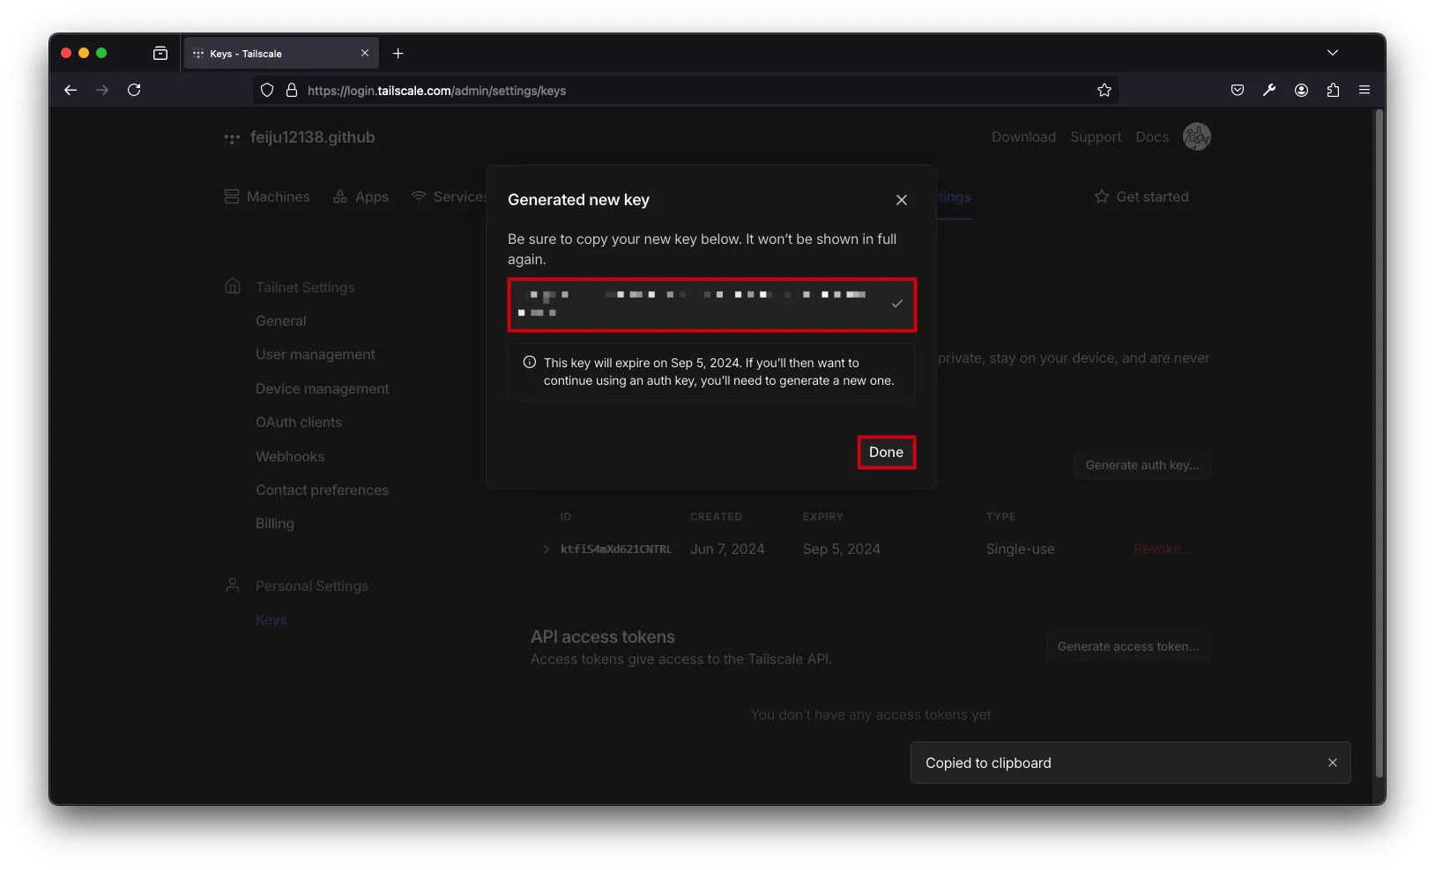Select Keys under Personal Settings
This screenshot has height=870, width=1435.
[x=271, y=620]
